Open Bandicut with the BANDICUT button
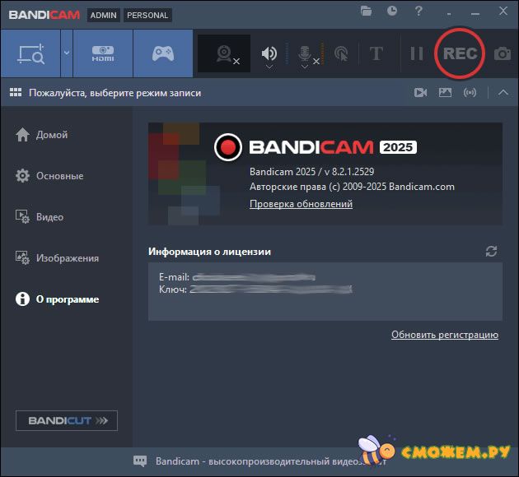This screenshot has height=477, width=519. pos(67,421)
